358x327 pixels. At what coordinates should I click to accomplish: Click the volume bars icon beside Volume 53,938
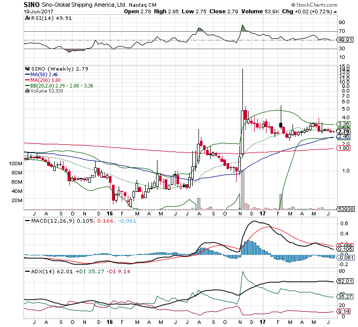click(27, 91)
